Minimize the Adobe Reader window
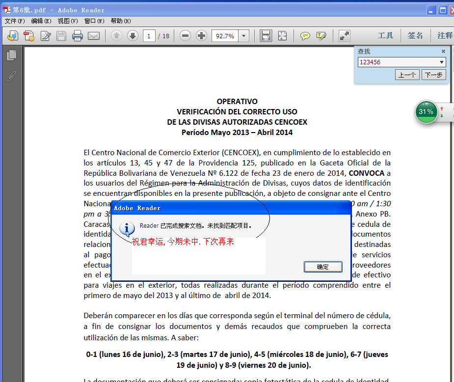 431,10
